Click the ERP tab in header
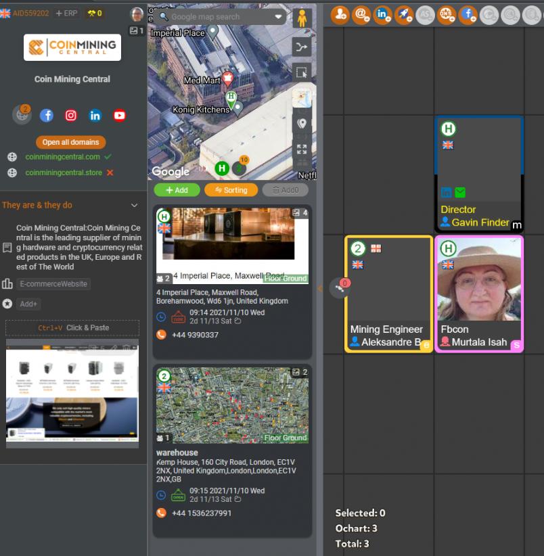Image resolution: width=544 pixels, height=556 pixels. [x=66, y=13]
